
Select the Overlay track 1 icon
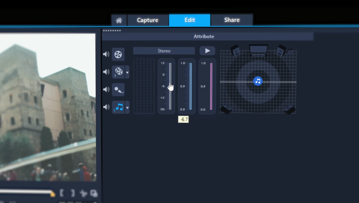coord(118,72)
